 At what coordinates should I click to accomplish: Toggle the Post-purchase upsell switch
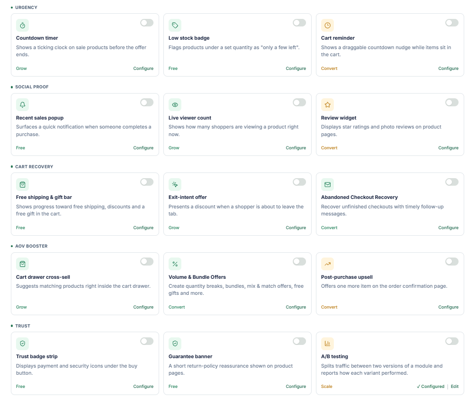[452, 262]
